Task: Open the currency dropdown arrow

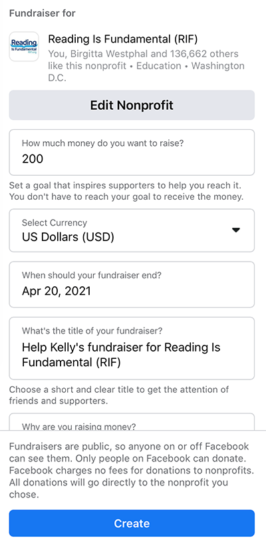Action: [x=236, y=230]
